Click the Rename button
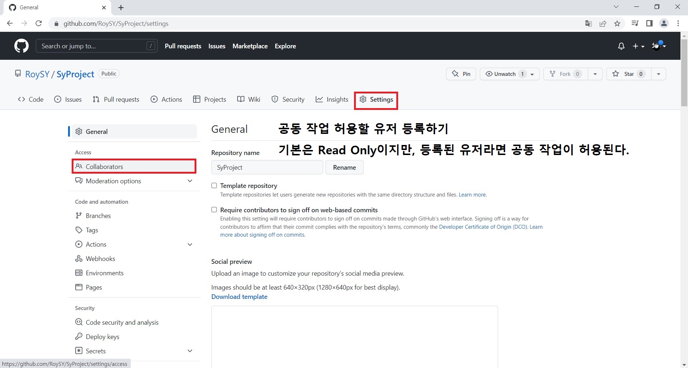 (x=344, y=167)
